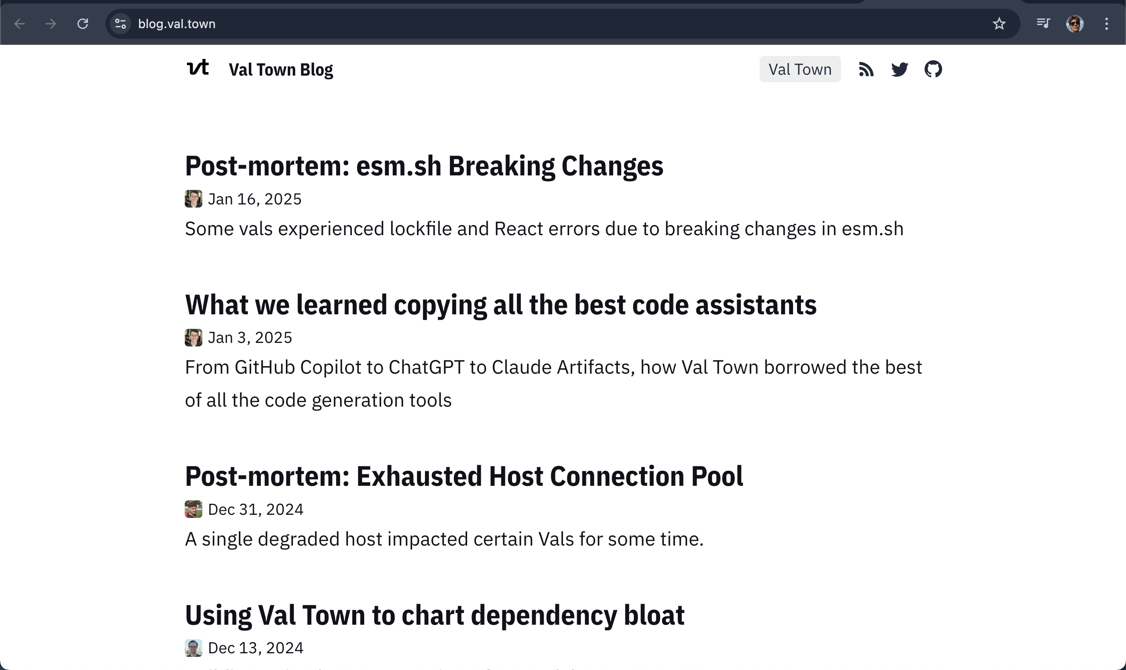Reload the page with refresh icon
This screenshot has width=1126, height=670.
click(83, 23)
